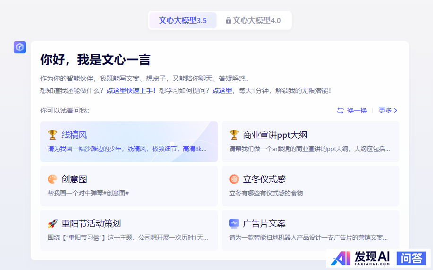Image resolution: width=433 pixels, height=270 pixels.
Task: Open the 点这里 prompt learning link
Action: [x=222, y=91]
